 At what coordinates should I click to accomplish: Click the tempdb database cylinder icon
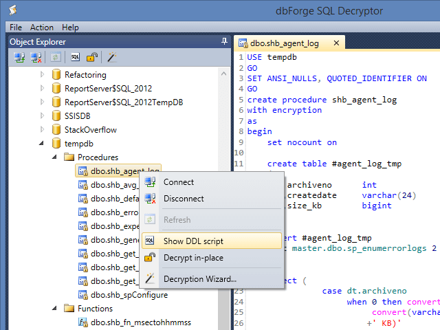tap(56, 144)
